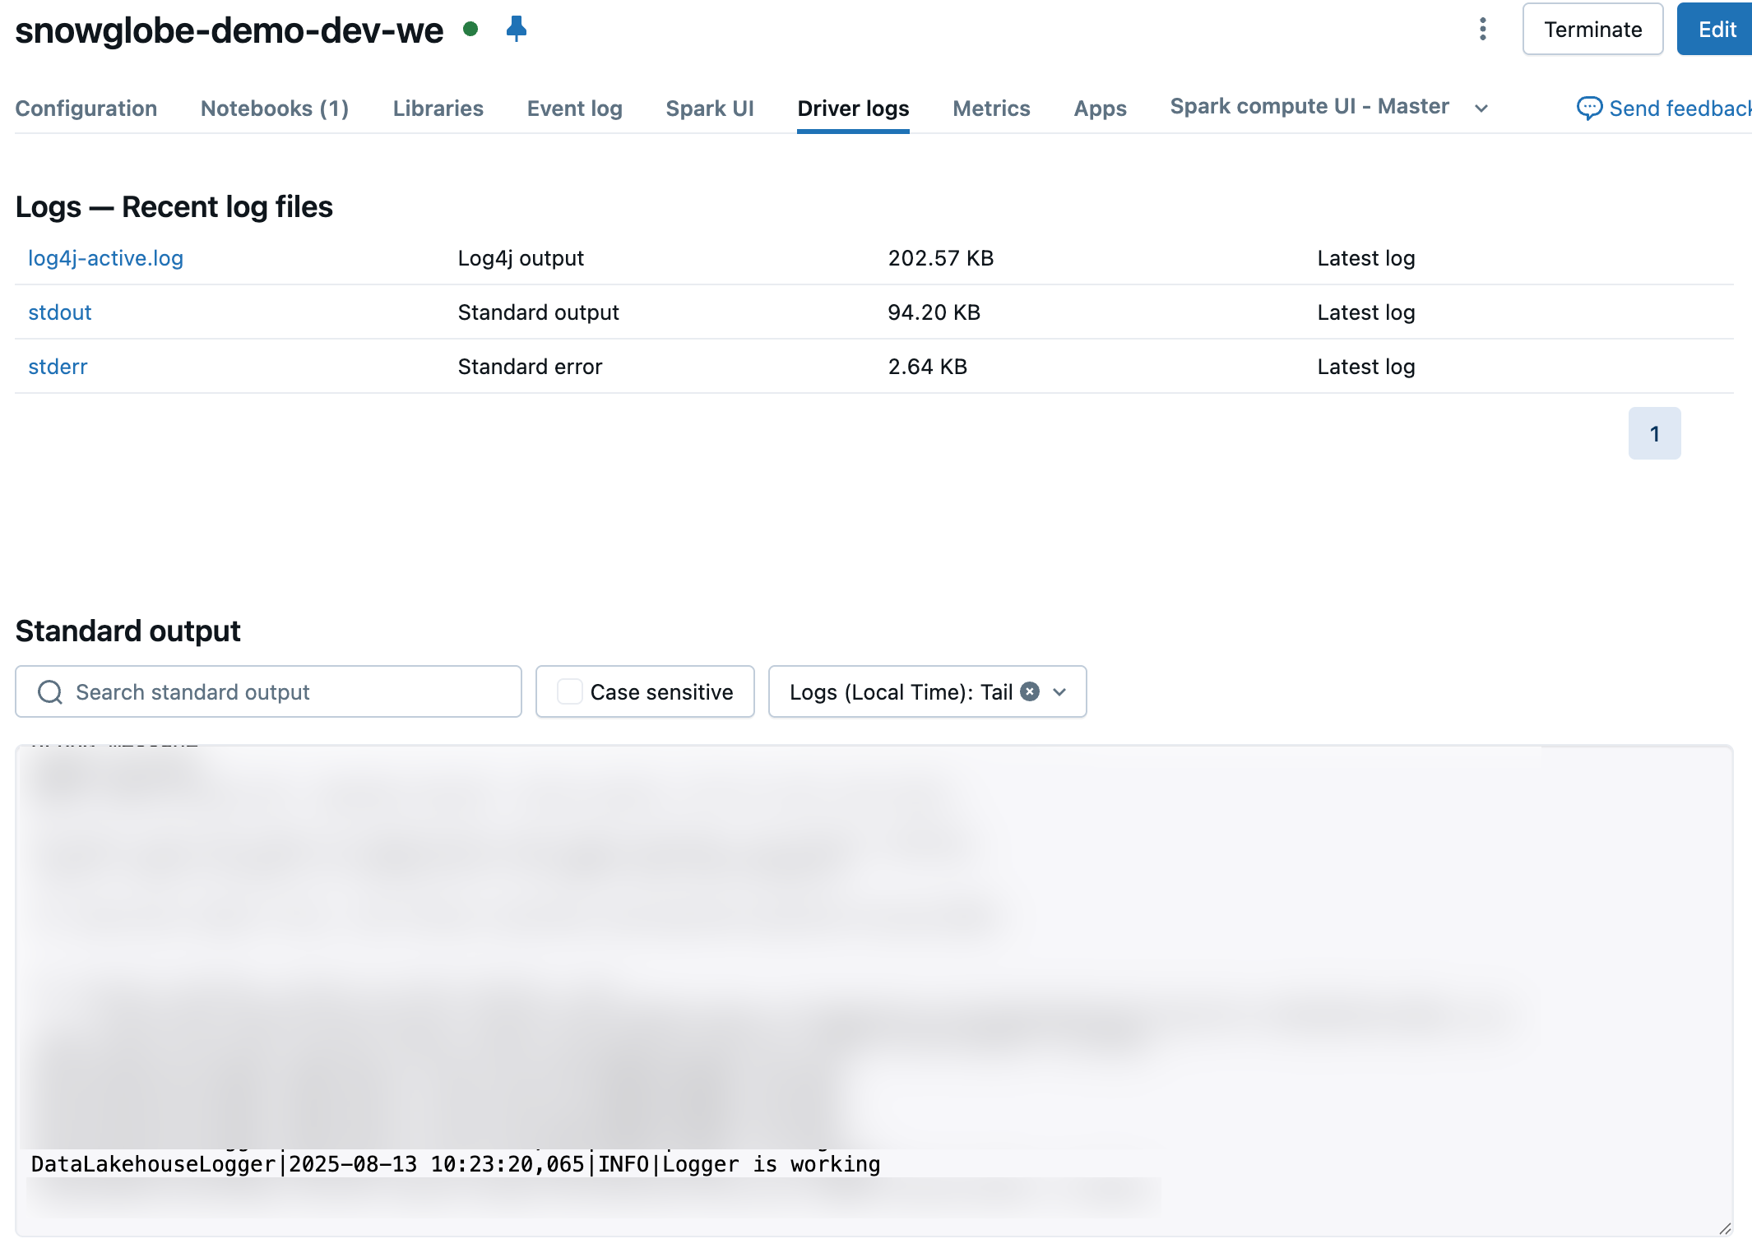Image resolution: width=1752 pixels, height=1248 pixels.
Task: Open the log4j-active.log file link
Action: (105, 258)
